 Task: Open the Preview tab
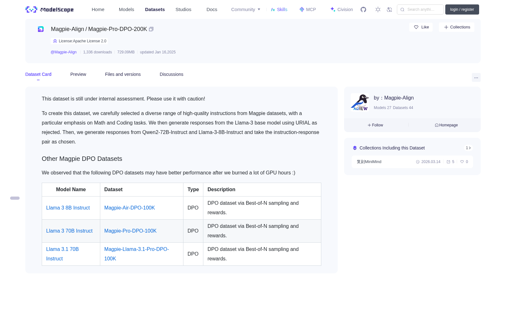(78, 74)
